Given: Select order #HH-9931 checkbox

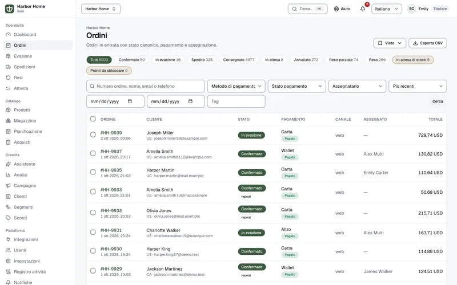Looking at the screenshot, I should coord(93,232).
